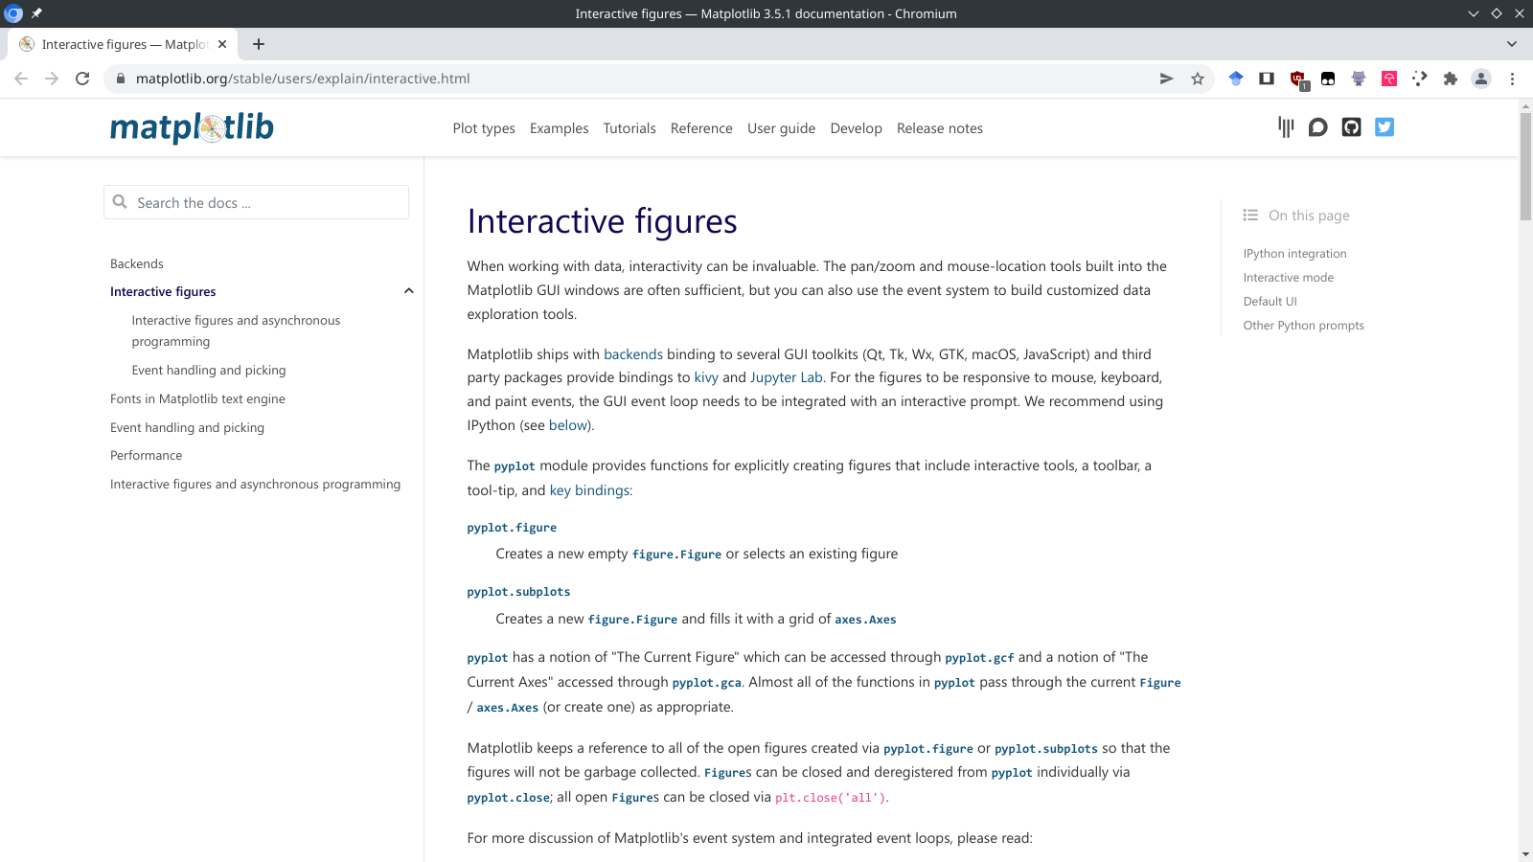Select Interactive figures in sidebar

(x=163, y=291)
